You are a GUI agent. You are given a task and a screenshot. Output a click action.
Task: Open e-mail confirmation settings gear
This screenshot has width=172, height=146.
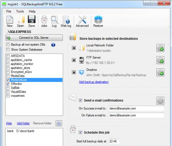point(160,101)
